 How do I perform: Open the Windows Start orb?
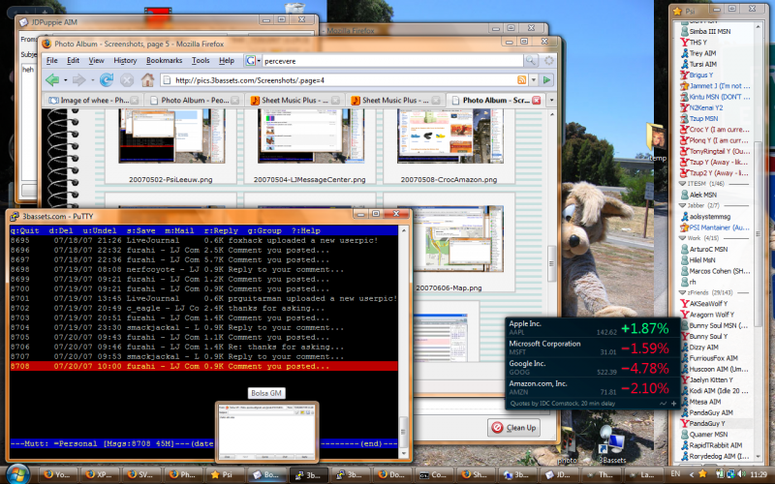coord(17,474)
